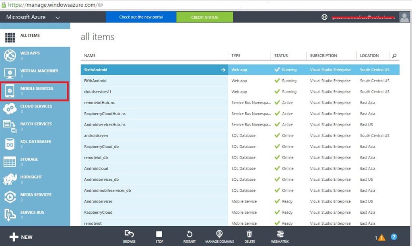Select the Androidcloud row name
The image size is (412, 246).
coord(96,168)
